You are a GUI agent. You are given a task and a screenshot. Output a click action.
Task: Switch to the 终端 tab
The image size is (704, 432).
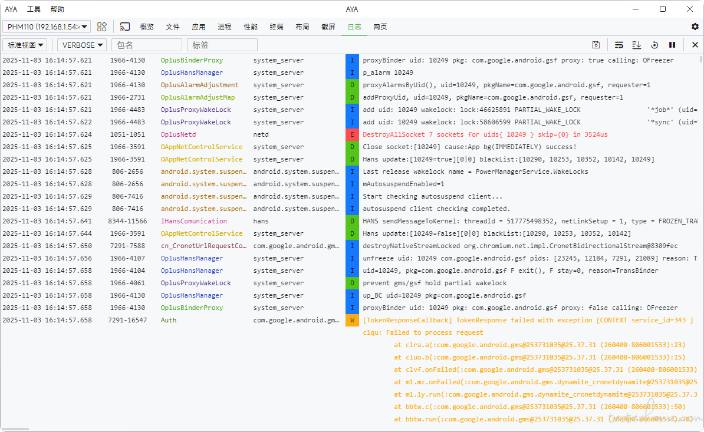pos(276,27)
